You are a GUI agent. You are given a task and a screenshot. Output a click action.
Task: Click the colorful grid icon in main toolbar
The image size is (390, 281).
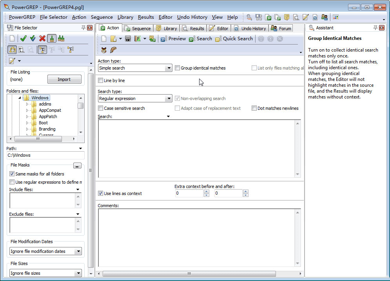(336, 17)
